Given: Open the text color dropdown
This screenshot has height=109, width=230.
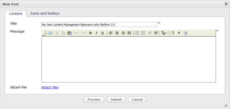Looking at the screenshot, I should tap(164, 33).
